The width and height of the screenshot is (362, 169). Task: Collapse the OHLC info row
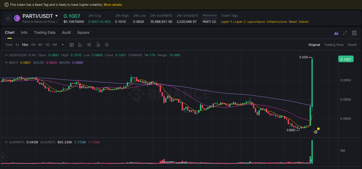tap(6, 55)
